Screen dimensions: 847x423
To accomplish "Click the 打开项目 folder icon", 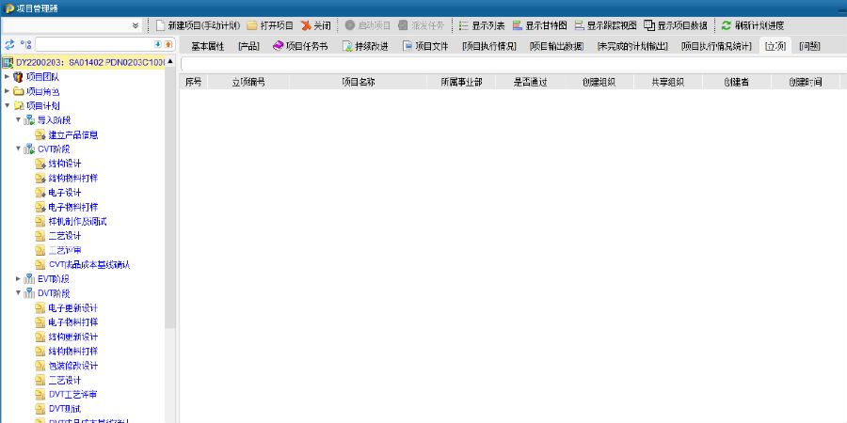I will (x=251, y=25).
